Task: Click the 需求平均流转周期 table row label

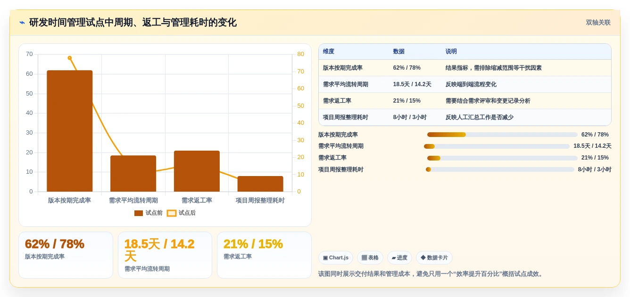Action: click(x=346, y=84)
